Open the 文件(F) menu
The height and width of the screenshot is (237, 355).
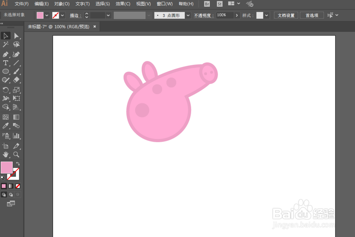[x=22, y=4]
